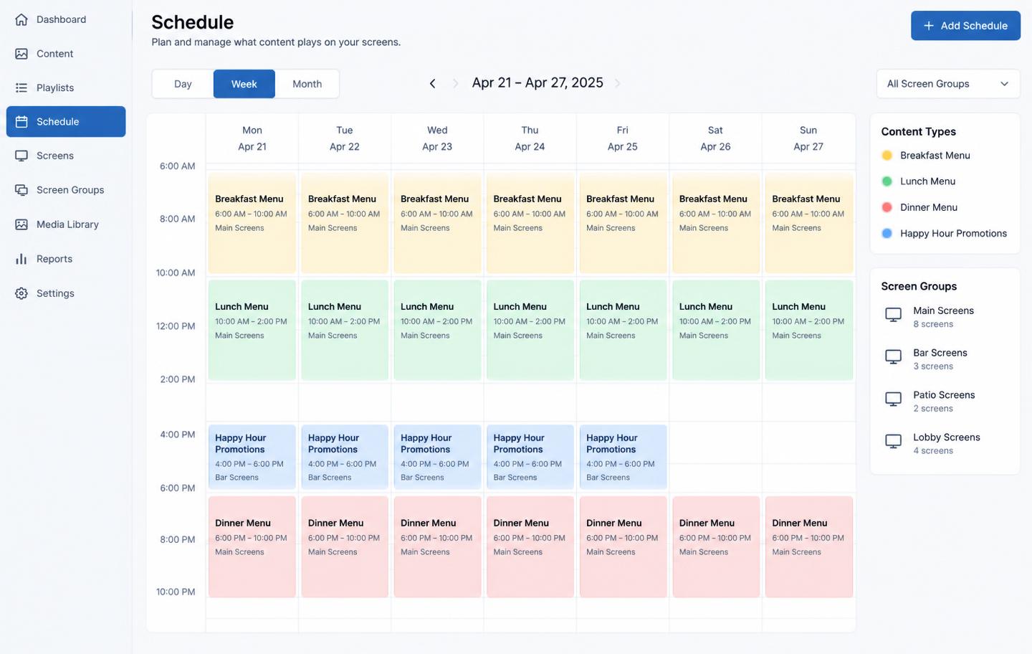
Task: Click the plus icon on Add Schedule
Action: coord(929,26)
